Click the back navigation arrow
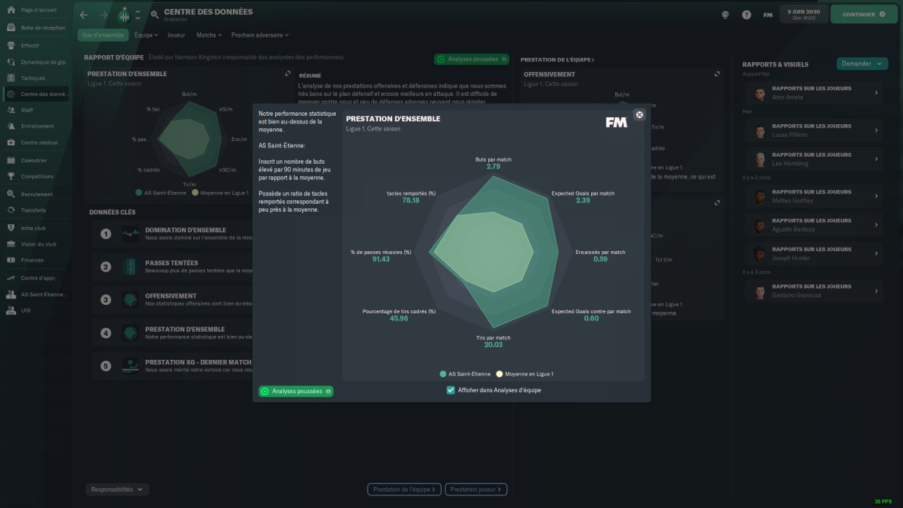Screen dimensions: 903x508 pyautogui.click(x=84, y=15)
